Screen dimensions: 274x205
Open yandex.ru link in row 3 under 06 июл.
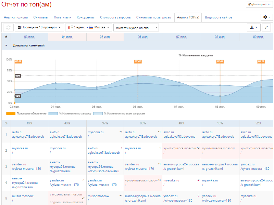pos(132,164)
